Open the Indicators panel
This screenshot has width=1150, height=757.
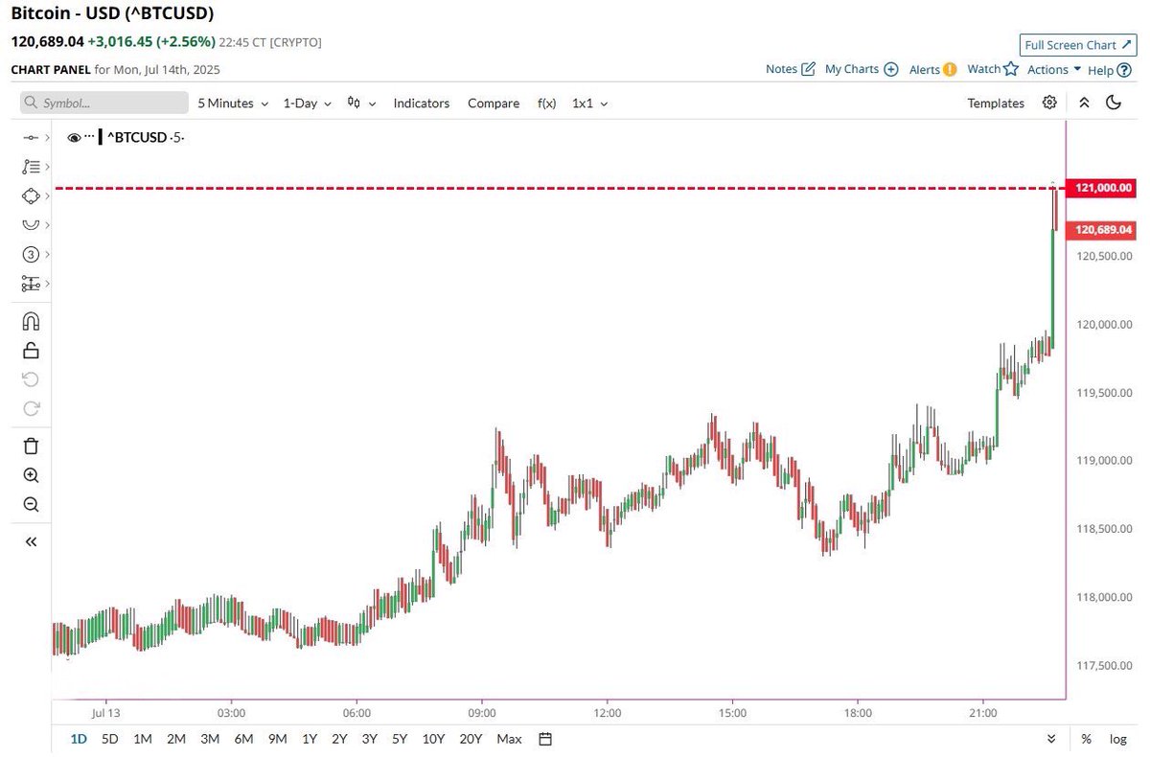421,103
